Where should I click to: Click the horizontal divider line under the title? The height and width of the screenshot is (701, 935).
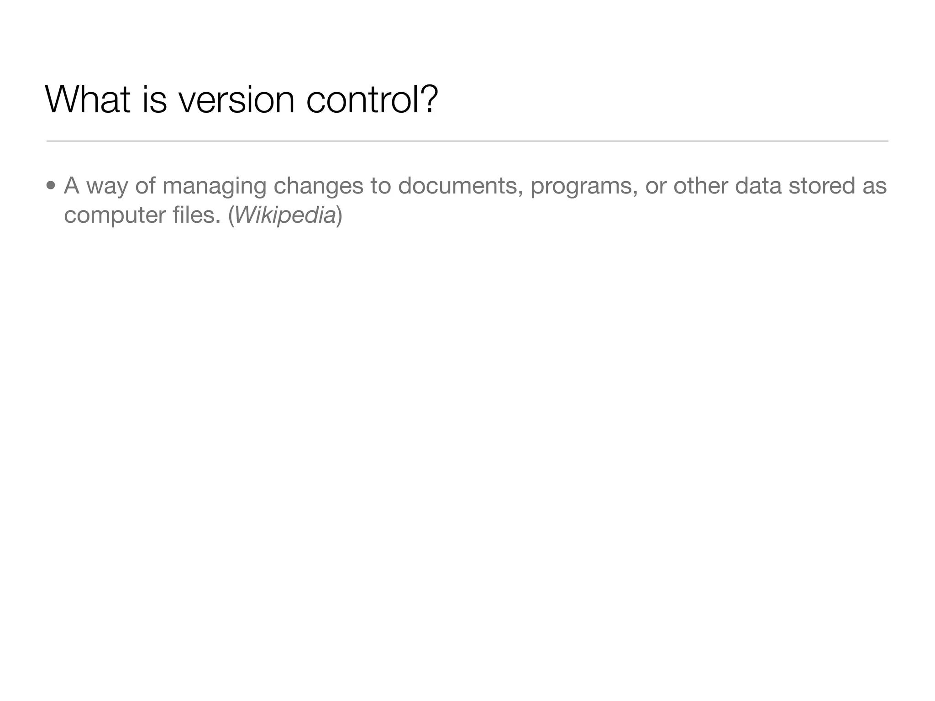[x=467, y=141]
